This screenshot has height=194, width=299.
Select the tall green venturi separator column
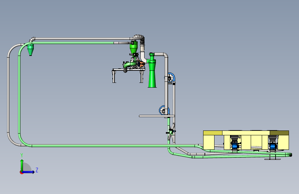click(152, 71)
